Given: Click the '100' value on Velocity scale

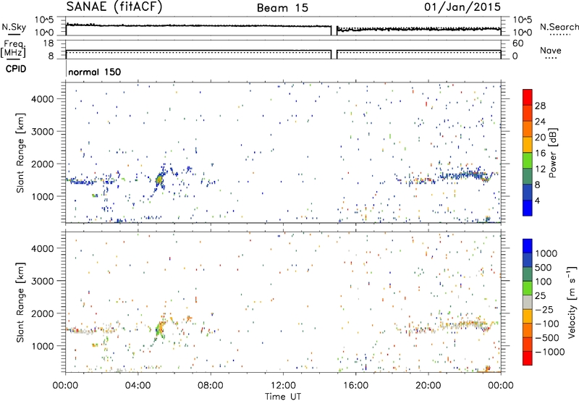Looking at the screenshot, I should [x=544, y=282].
